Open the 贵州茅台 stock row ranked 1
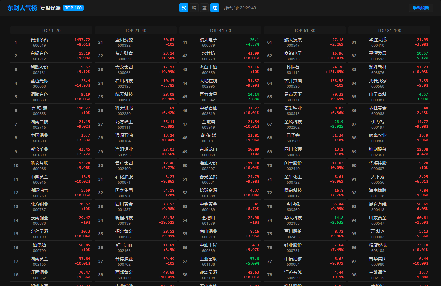 (51, 42)
